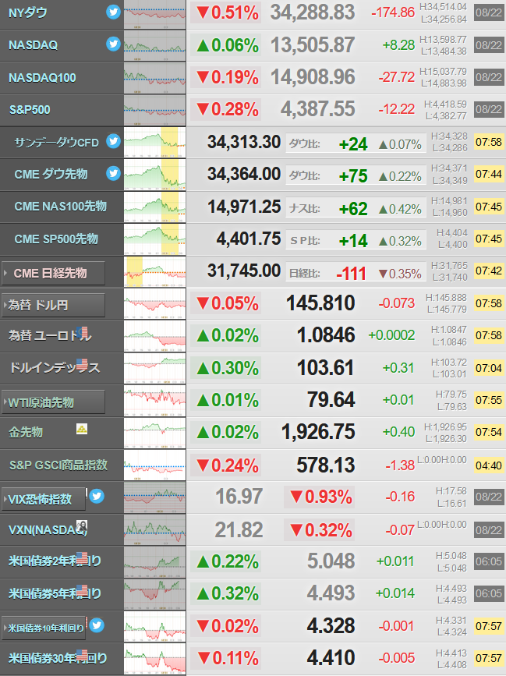This screenshot has height=676, width=506.
Task: Click the Twitter icon beside NASDAQ
Action: (x=113, y=44)
